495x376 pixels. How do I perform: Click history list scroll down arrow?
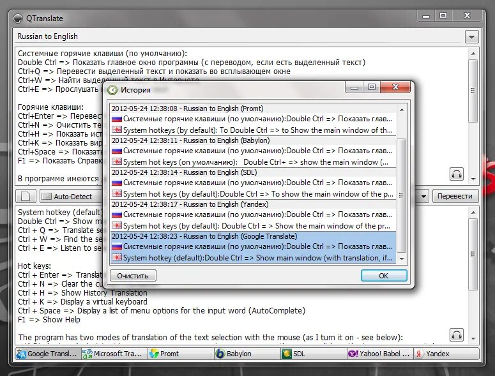click(402, 259)
